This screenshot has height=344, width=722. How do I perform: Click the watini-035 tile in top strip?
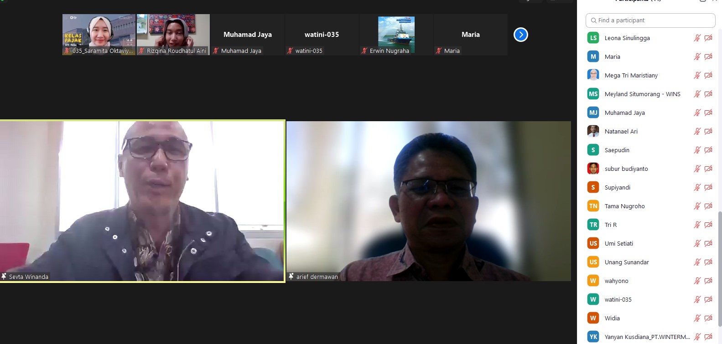tap(322, 35)
